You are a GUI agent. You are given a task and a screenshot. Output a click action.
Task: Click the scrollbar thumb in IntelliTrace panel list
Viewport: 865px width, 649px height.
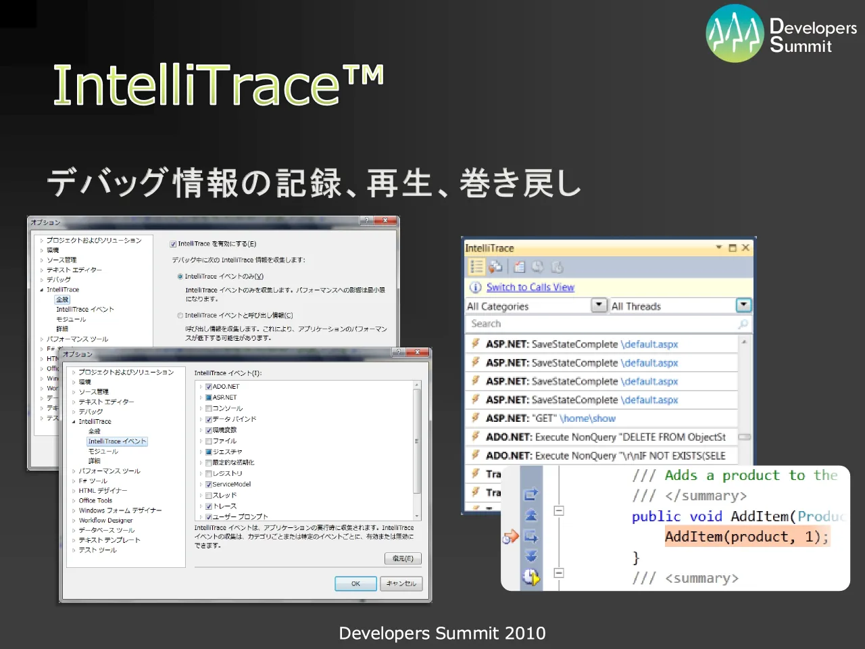tap(744, 437)
